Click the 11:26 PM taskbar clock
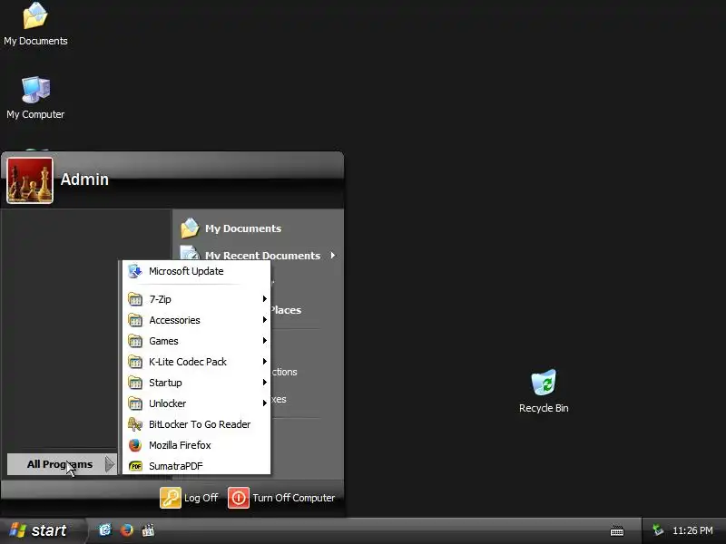 692,530
